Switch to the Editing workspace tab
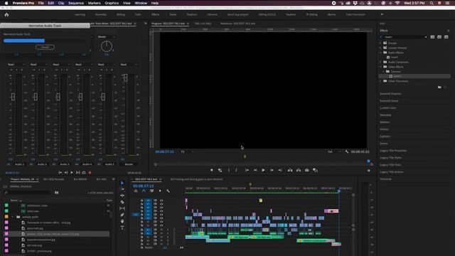The height and width of the screenshot is (256, 455). tap(121, 14)
